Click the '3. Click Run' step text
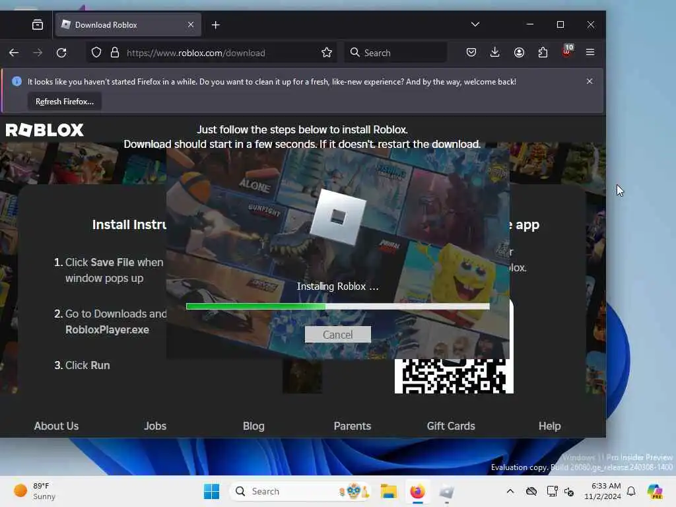This screenshot has height=507, width=676. click(82, 365)
